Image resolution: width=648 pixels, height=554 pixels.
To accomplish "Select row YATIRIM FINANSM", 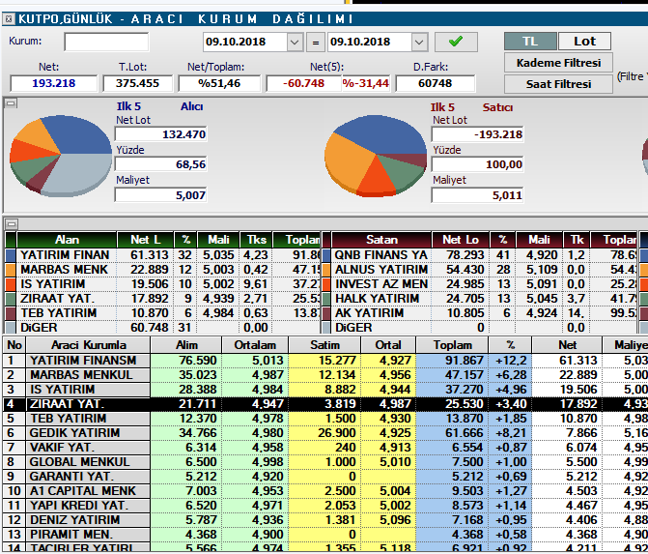I will pos(324,361).
